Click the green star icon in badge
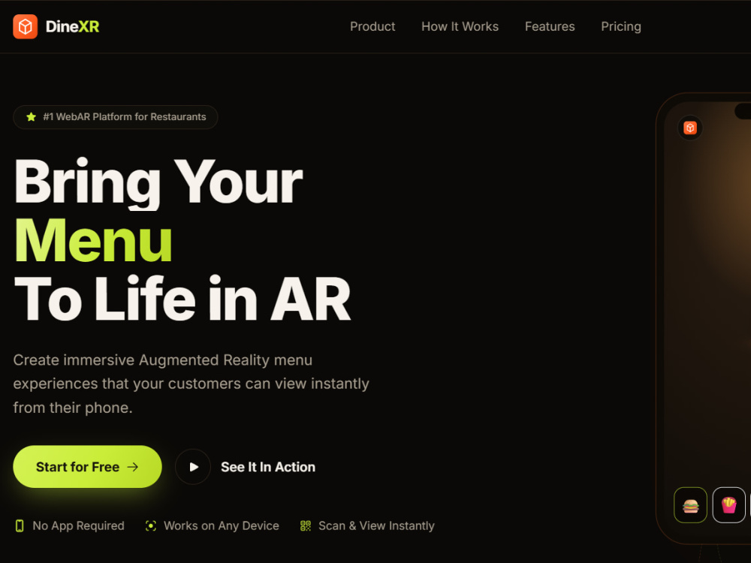This screenshot has width=751, height=563. point(31,117)
